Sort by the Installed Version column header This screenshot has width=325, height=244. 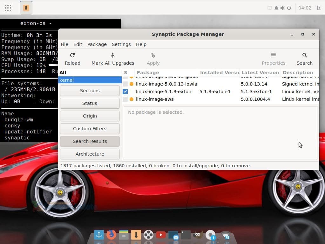[x=219, y=73]
